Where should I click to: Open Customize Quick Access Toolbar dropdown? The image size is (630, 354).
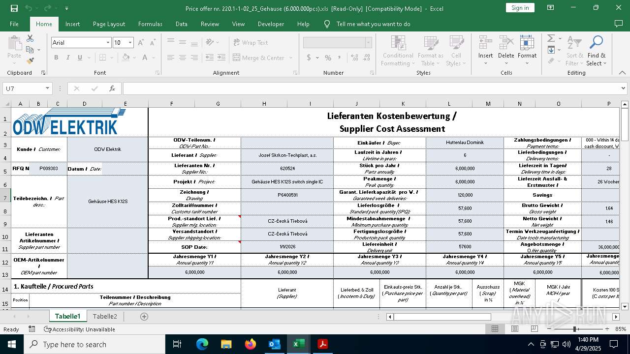pyautogui.click(x=66, y=8)
